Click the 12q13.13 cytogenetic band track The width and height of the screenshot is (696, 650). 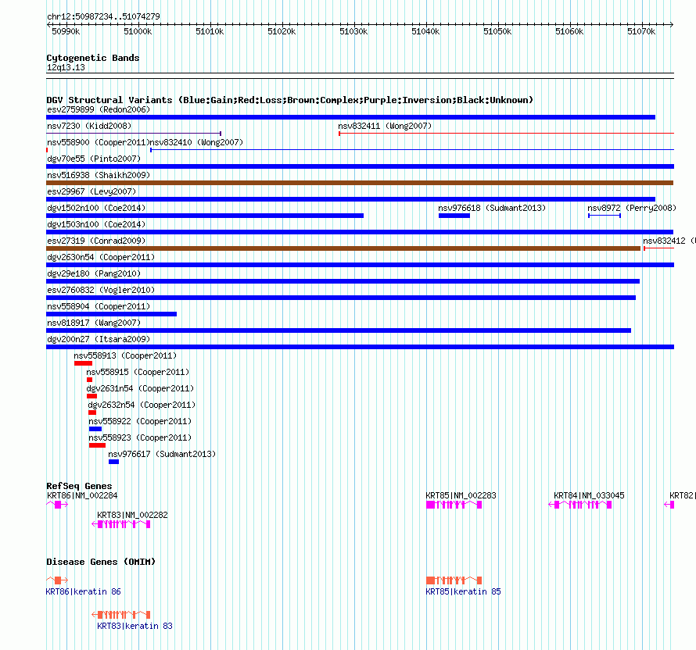click(360, 76)
